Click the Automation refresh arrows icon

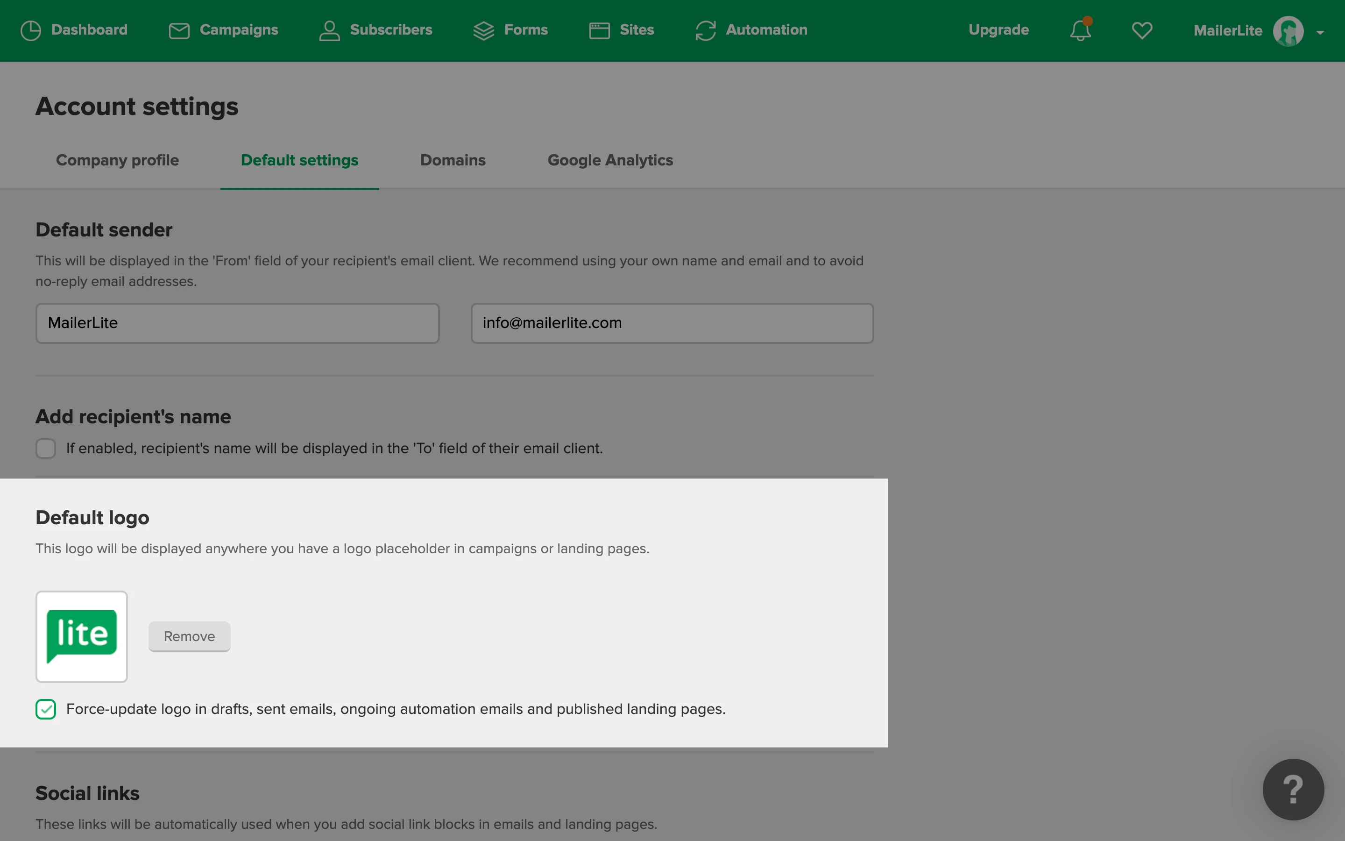point(705,30)
